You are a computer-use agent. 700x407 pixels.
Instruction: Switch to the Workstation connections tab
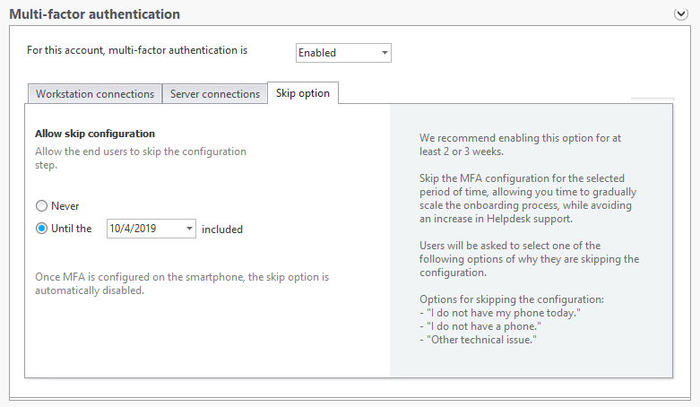click(x=95, y=94)
